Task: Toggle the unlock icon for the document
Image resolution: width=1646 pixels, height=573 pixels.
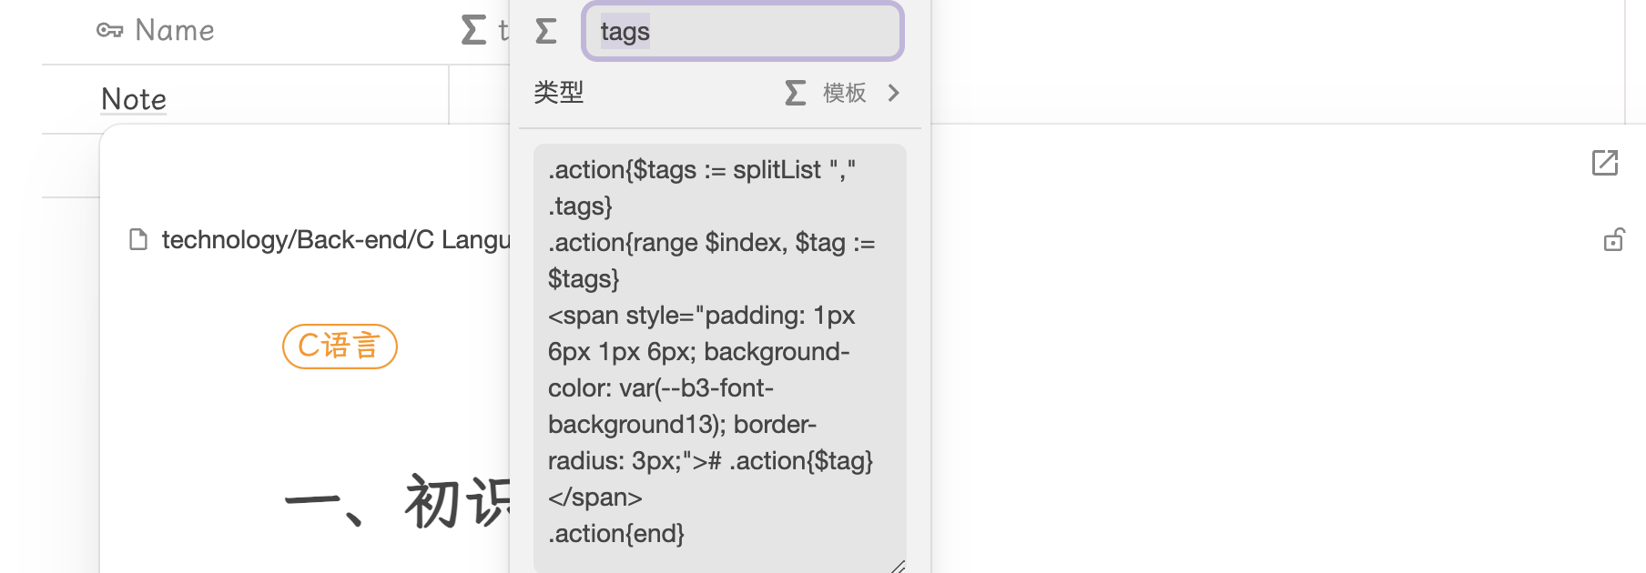Action: click(x=1613, y=240)
